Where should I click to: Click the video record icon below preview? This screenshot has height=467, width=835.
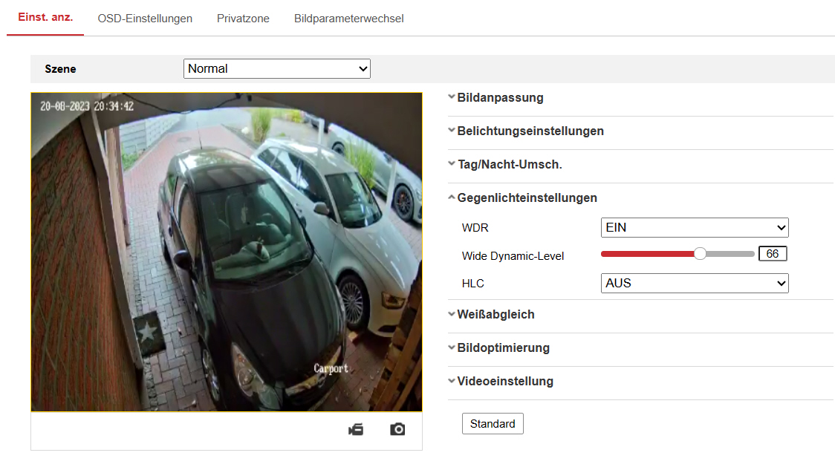(x=356, y=429)
